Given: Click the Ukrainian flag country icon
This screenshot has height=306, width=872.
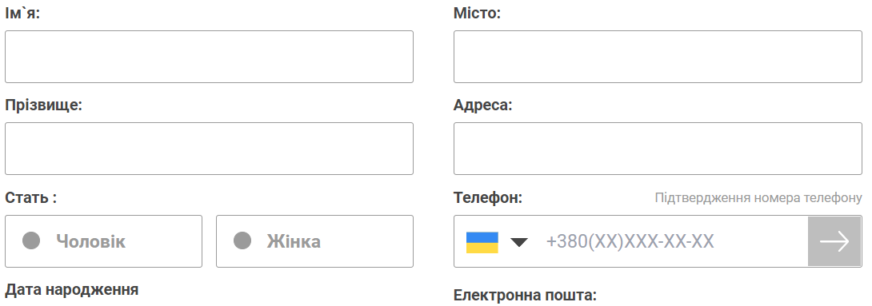Looking at the screenshot, I should [482, 242].
